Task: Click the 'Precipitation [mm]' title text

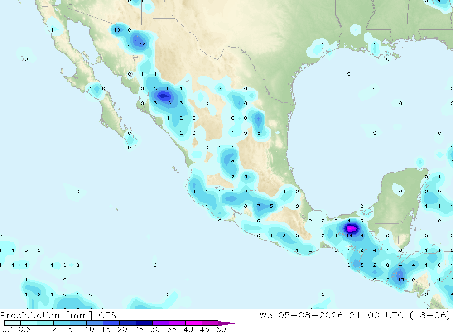Action: (46, 315)
